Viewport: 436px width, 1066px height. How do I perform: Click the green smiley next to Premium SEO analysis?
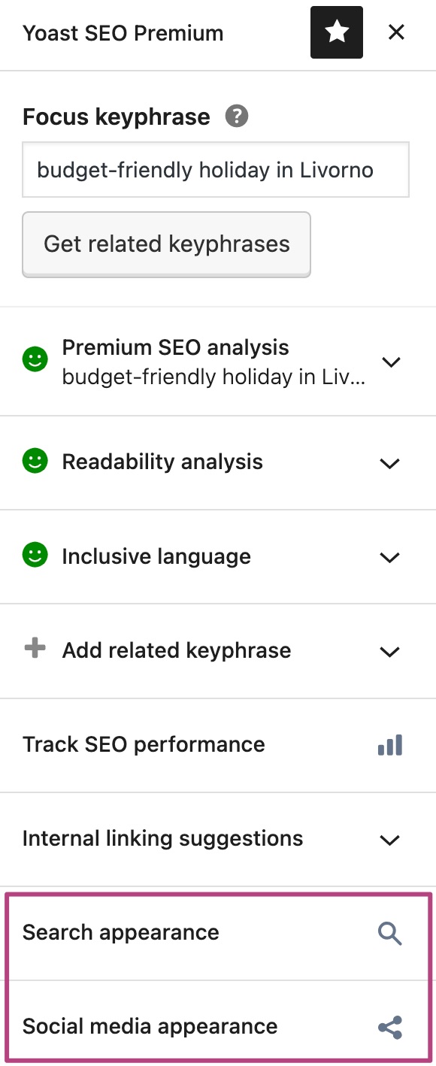point(35,361)
